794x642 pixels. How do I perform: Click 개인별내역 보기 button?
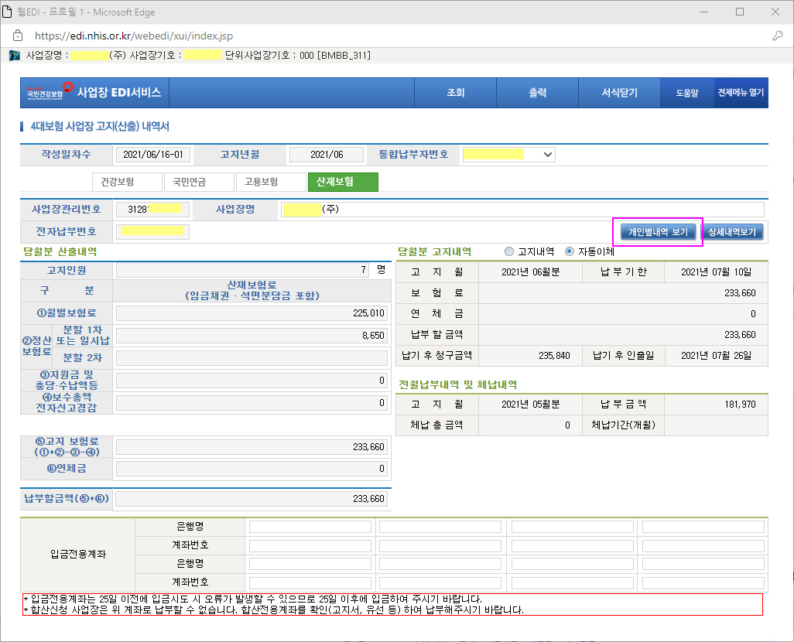[657, 232]
